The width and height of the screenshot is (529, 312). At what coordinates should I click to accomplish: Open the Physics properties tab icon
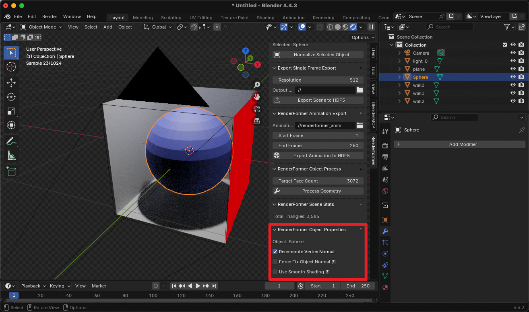point(385,254)
